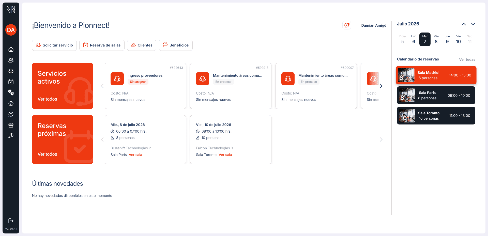The width and height of the screenshot is (488, 236).
Task: Click Sala París room thumbnail
Action: [407, 95]
